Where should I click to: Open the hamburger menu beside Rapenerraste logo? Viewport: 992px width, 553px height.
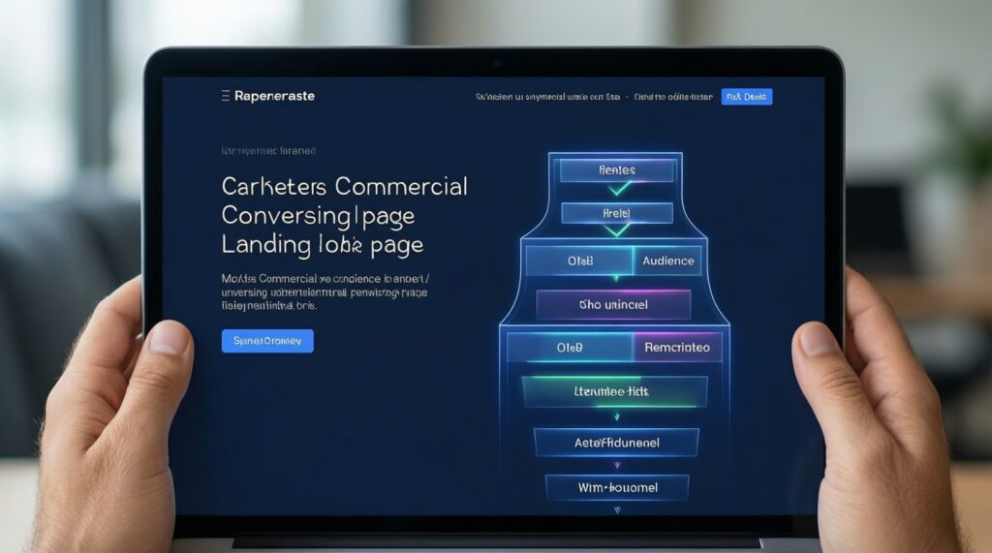coord(225,96)
